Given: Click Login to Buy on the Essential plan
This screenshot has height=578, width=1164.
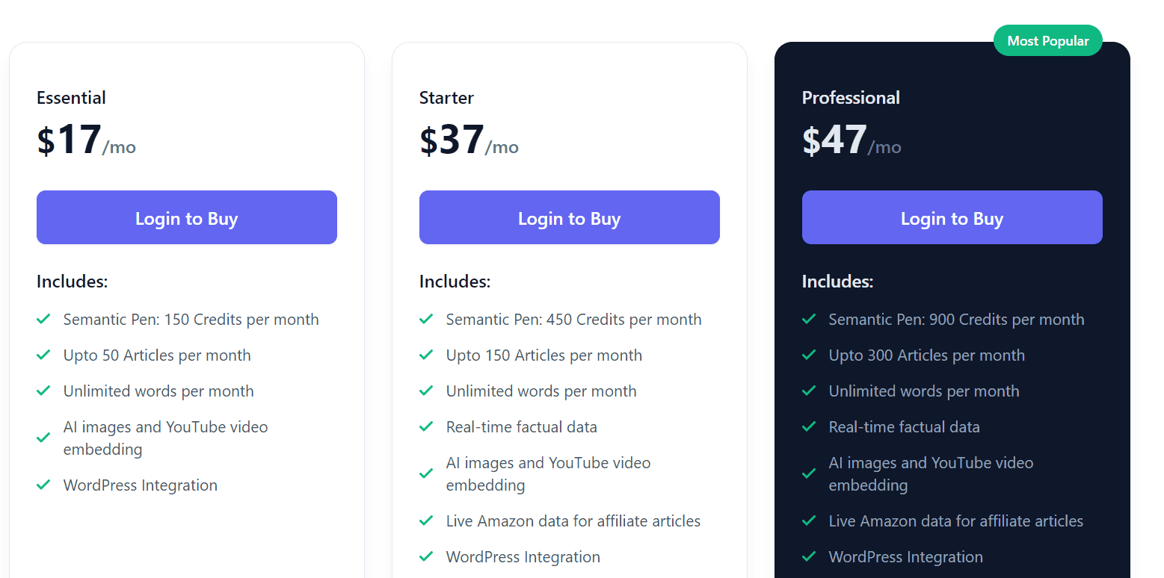Looking at the screenshot, I should point(186,217).
